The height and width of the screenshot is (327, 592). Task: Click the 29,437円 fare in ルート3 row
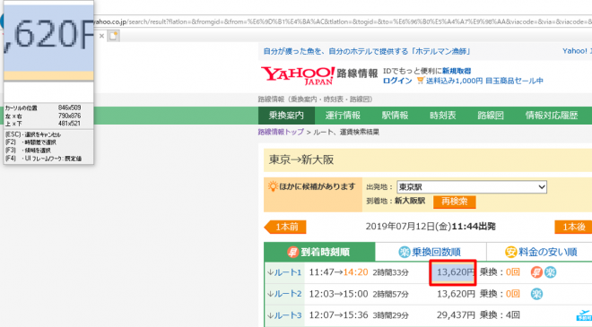point(456,315)
